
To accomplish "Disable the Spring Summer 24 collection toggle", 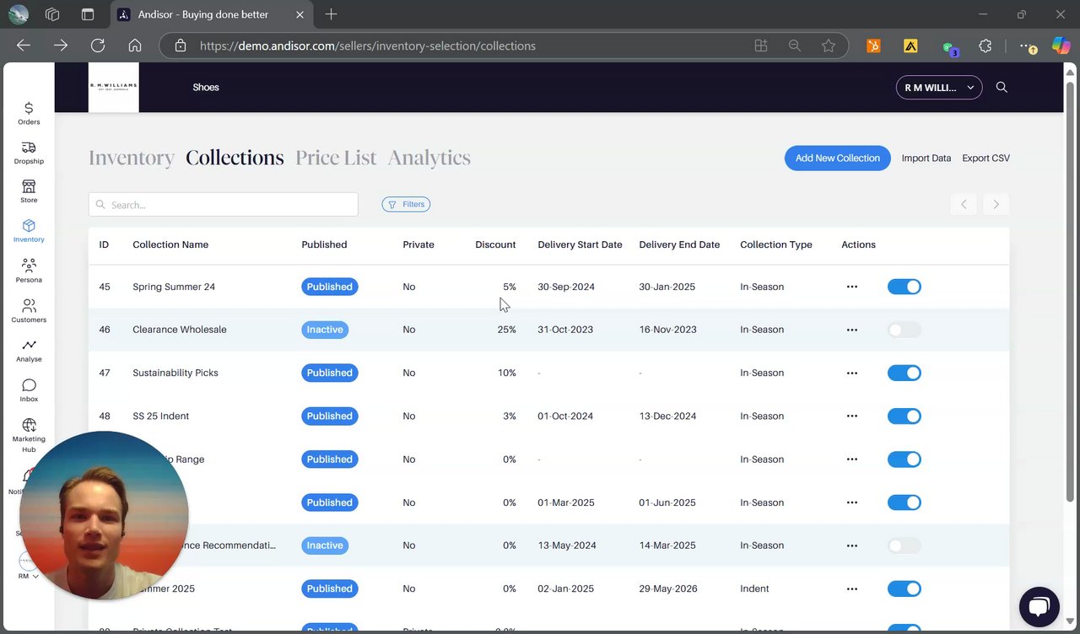I will coord(904,287).
